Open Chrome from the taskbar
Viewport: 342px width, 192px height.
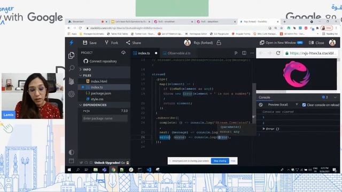113,170
